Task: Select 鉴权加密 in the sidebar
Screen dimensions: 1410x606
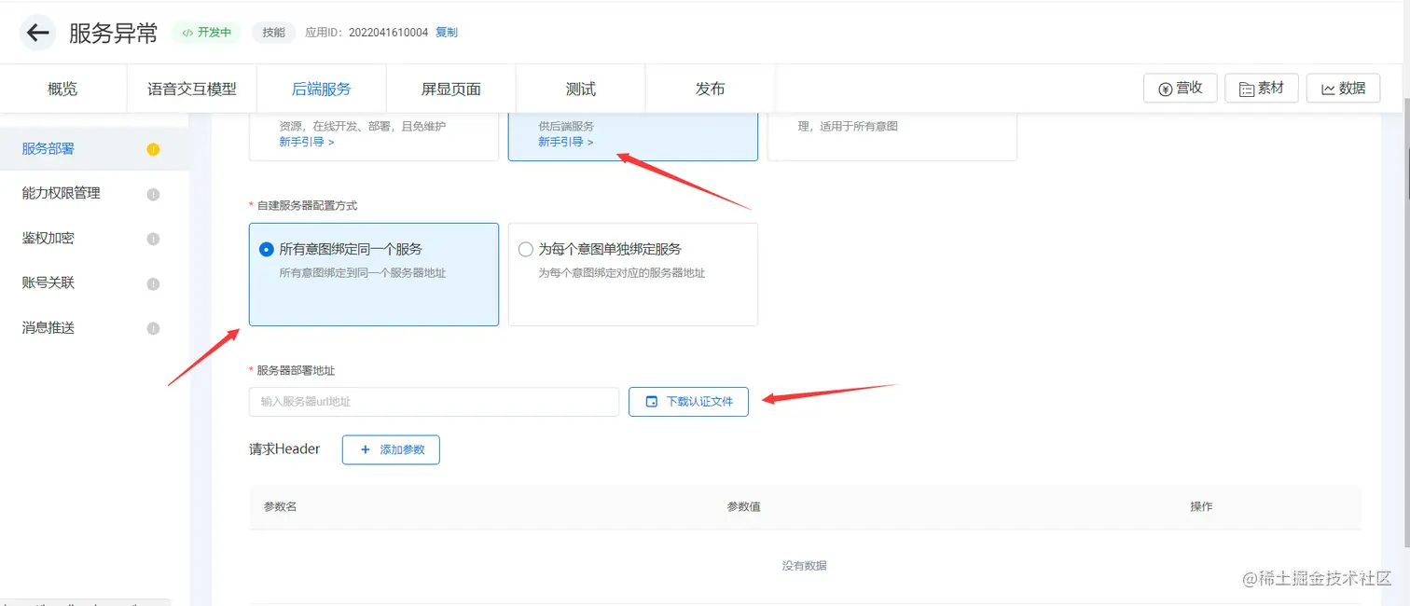Action: tap(48, 238)
